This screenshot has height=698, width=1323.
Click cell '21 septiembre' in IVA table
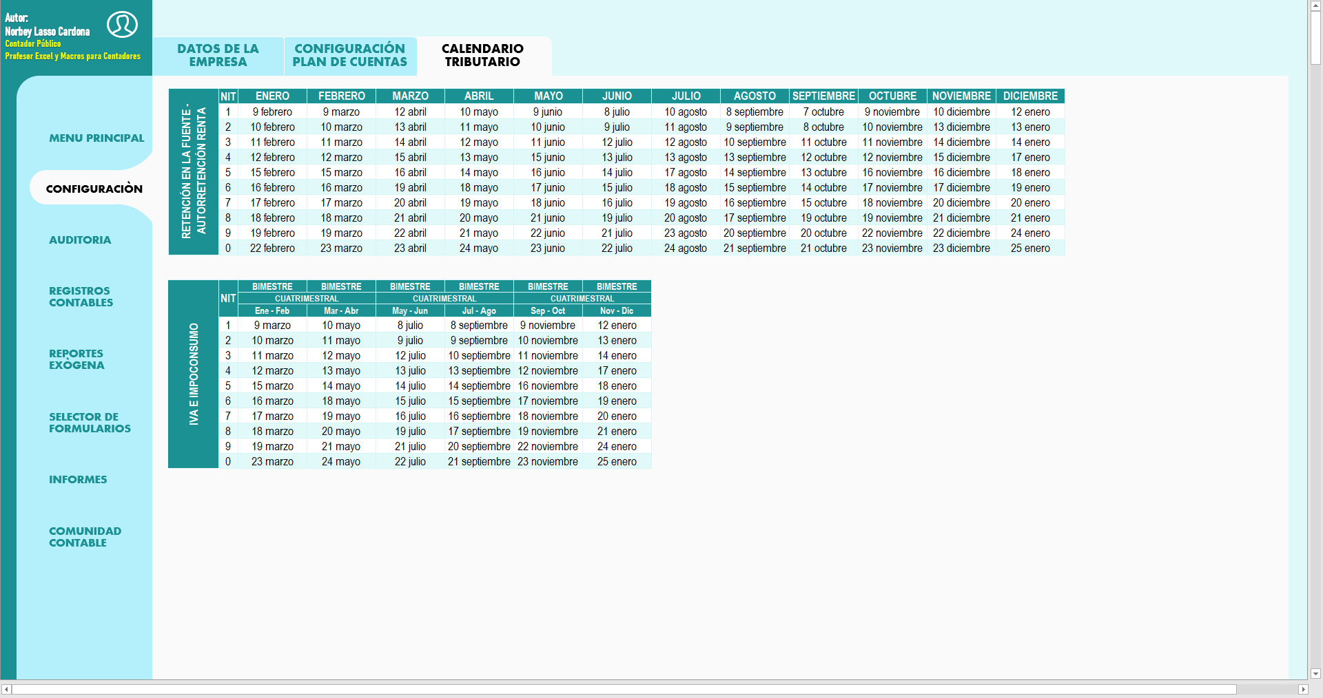coord(479,461)
